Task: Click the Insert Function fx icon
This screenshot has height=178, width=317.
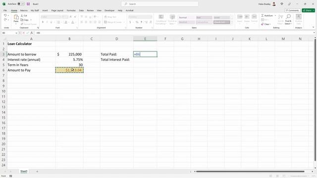Action: [32, 33]
